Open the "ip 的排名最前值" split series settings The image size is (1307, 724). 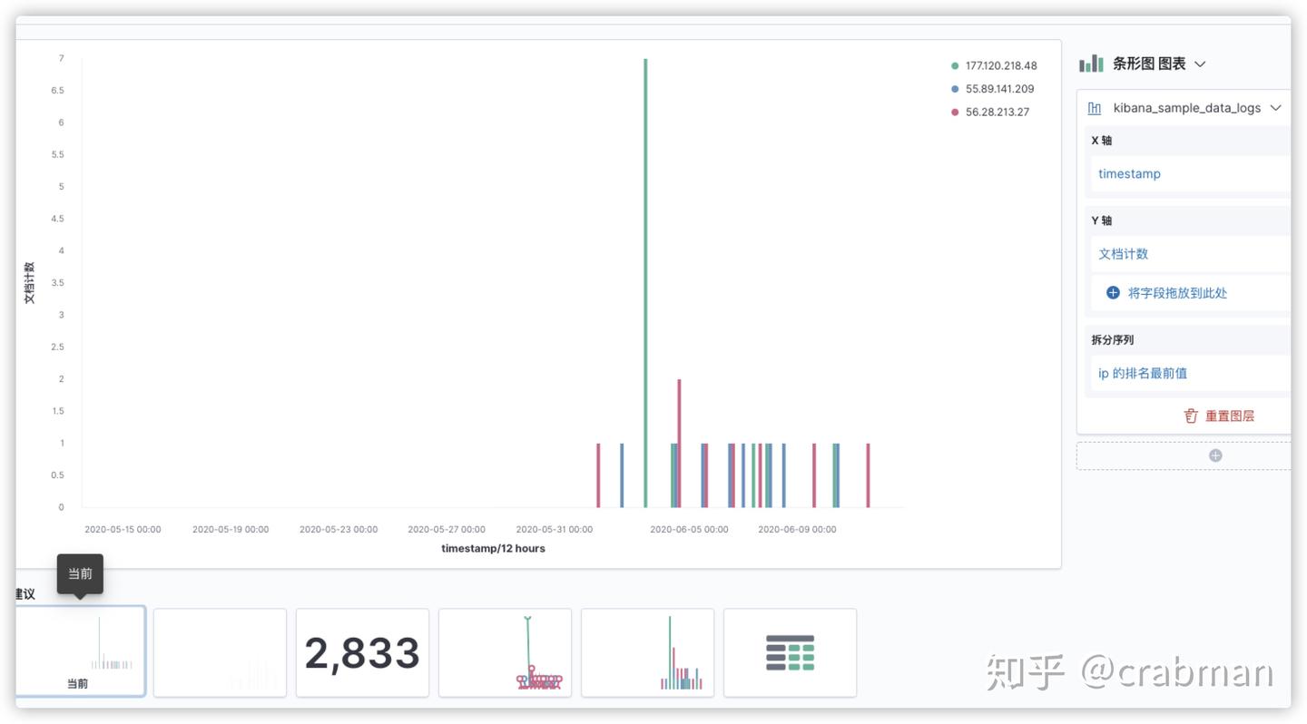(x=1145, y=372)
